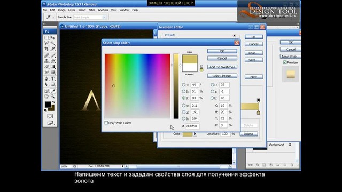
Task: Open the eyedropper tool preset picker arrow
Action: point(53,17)
